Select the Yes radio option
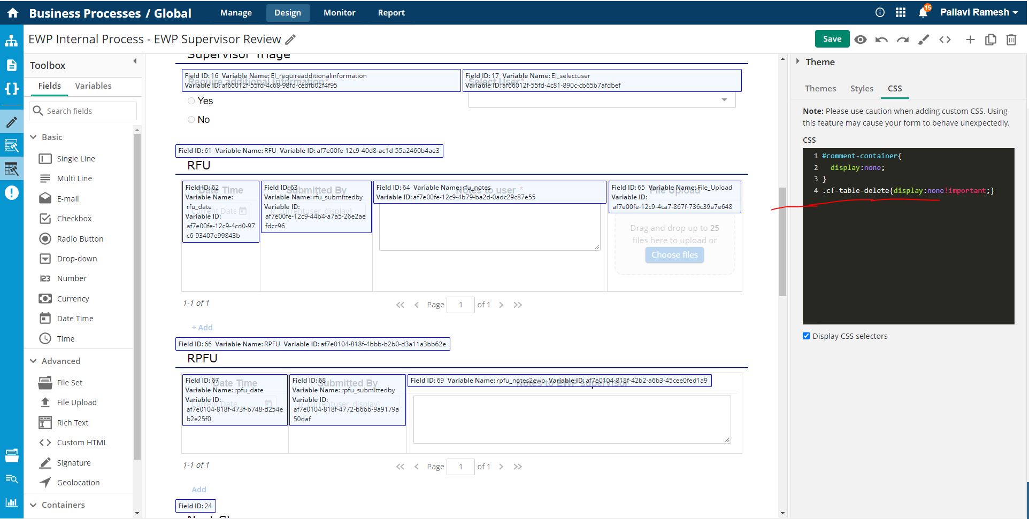Viewport: 1029px width, 519px height. (x=191, y=101)
